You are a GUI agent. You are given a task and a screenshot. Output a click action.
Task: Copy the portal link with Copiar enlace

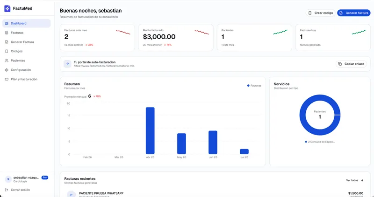tap(352, 64)
